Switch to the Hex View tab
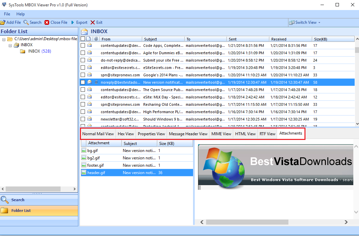This screenshot has width=359, height=236. (x=125, y=134)
